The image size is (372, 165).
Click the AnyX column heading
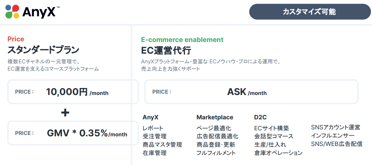150,117
